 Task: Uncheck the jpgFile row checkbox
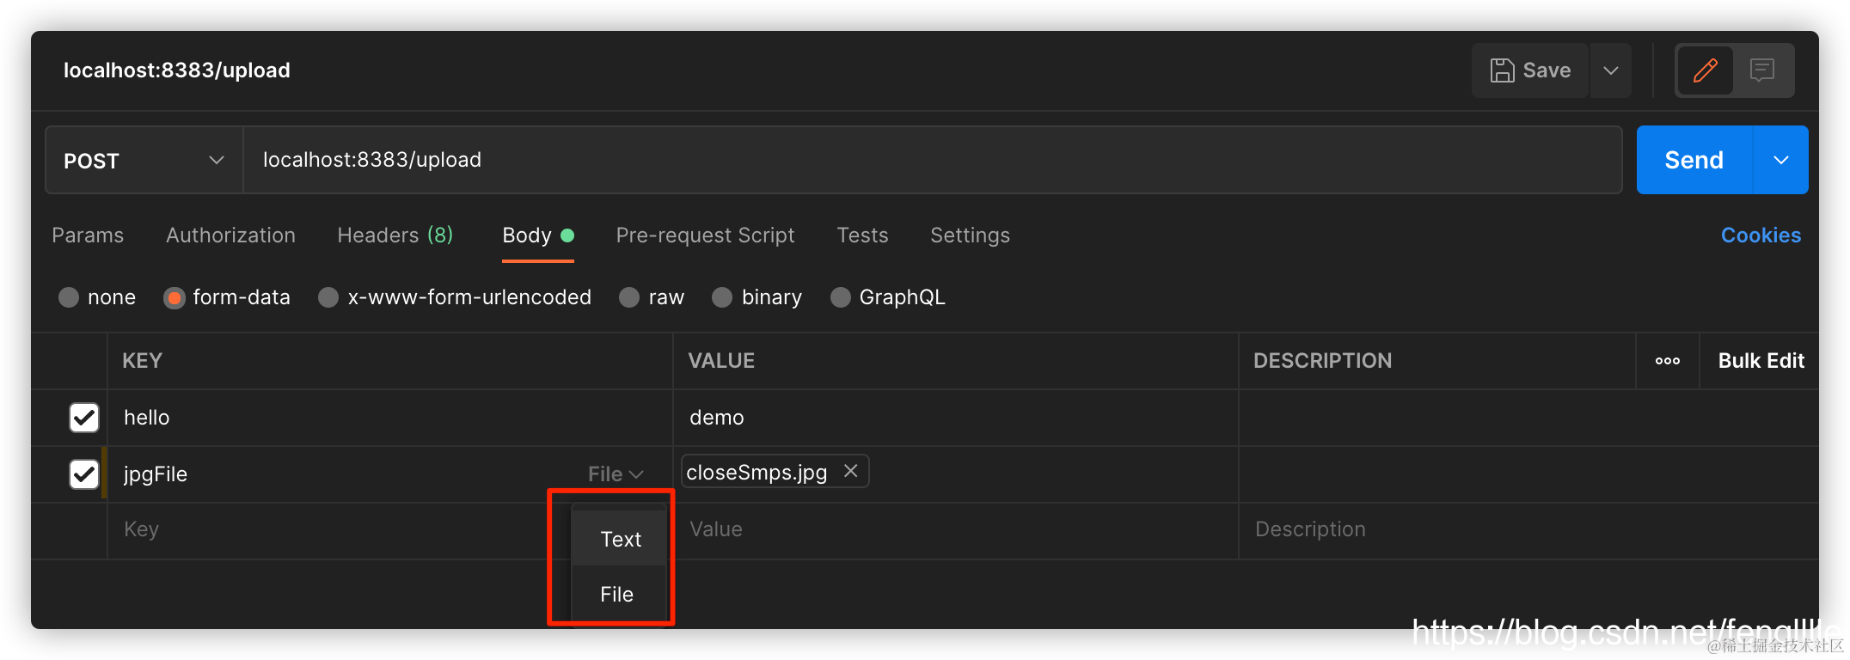click(x=84, y=474)
